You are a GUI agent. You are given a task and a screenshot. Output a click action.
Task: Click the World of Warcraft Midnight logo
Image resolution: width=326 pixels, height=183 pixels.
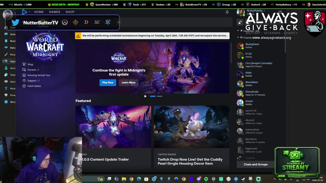click(x=45, y=46)
